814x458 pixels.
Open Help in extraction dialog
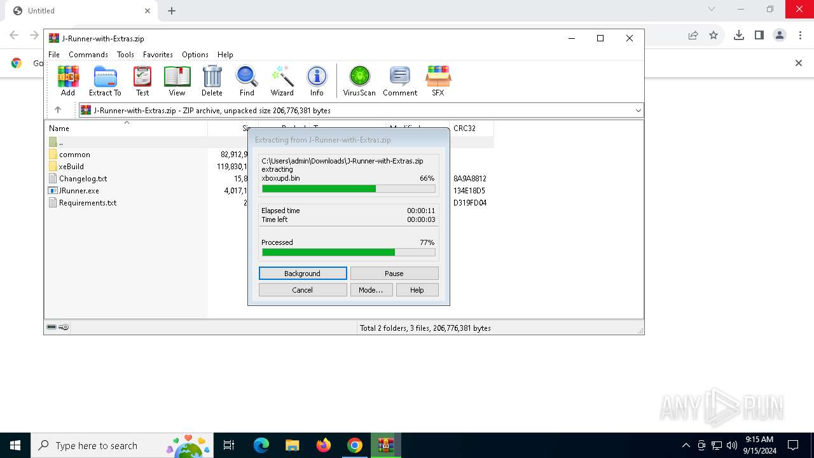tap(417, 290)
